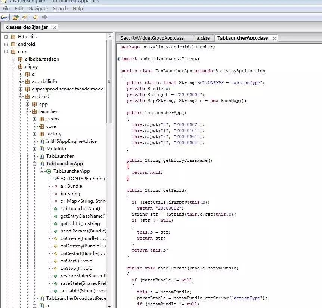Image resolution: width=322 pixels, height=308 pixels.
Task: Expand the import statements in code
Action: [118, 59]
